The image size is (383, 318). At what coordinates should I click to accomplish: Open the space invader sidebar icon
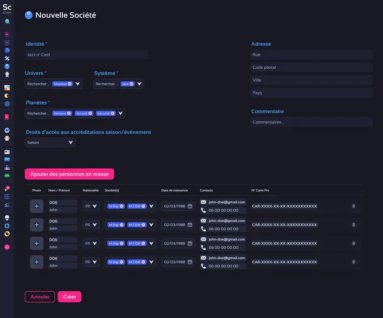[7, 175]
